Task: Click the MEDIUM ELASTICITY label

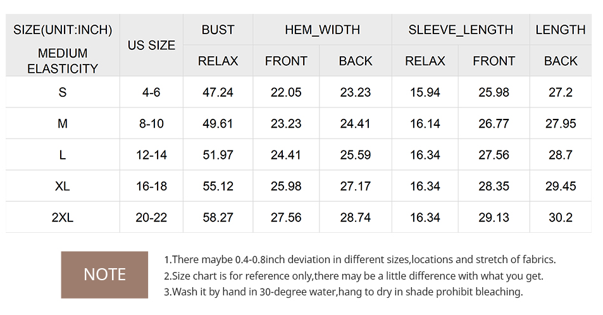Action: pos(62,61)
